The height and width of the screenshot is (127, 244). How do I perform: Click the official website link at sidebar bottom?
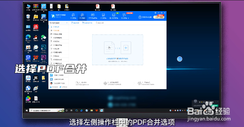pyautogui.click(x=63, y=87)
